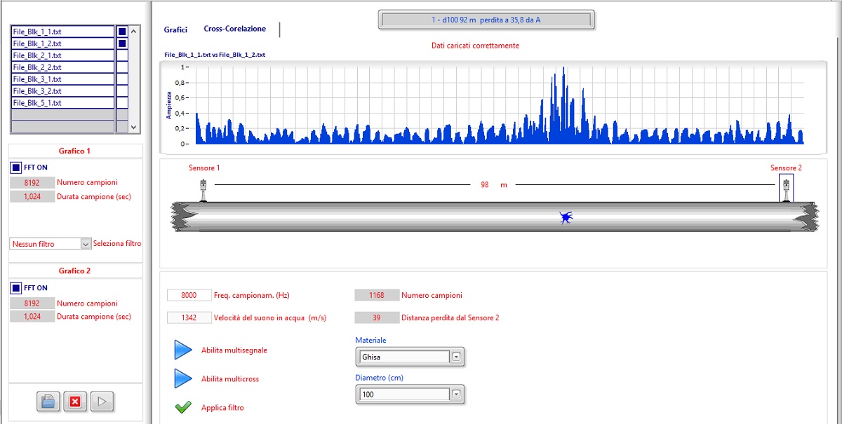Click the green Applica filtro checkmark

pos(183,407)
